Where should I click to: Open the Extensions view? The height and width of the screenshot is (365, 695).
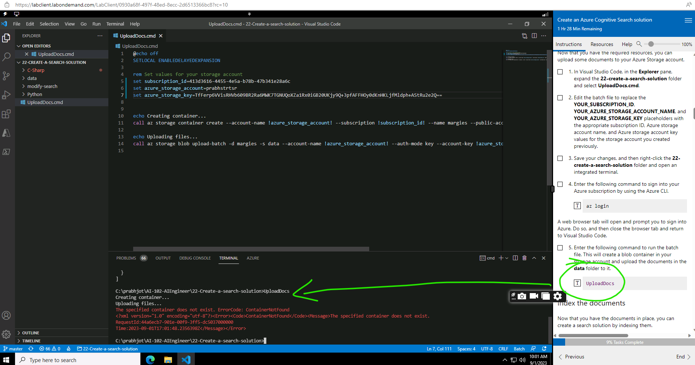point(6,114)
